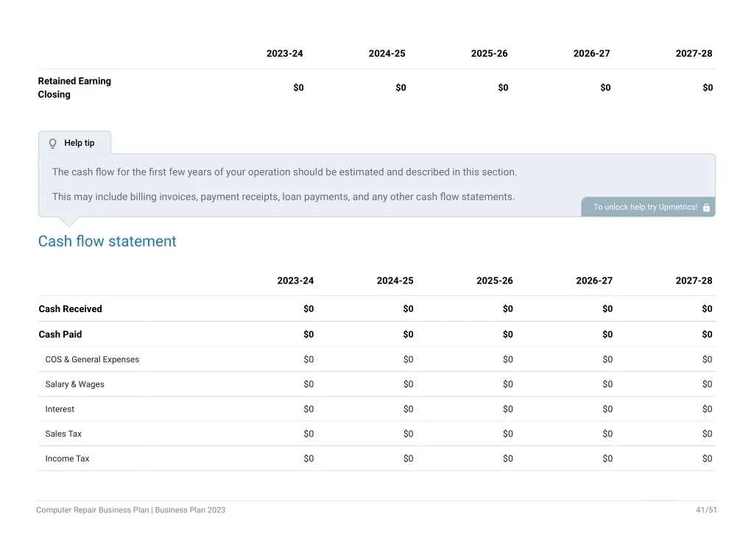Select the COS & General Expenses row
The image size is (754, 533).
click(x=377, y=359)
